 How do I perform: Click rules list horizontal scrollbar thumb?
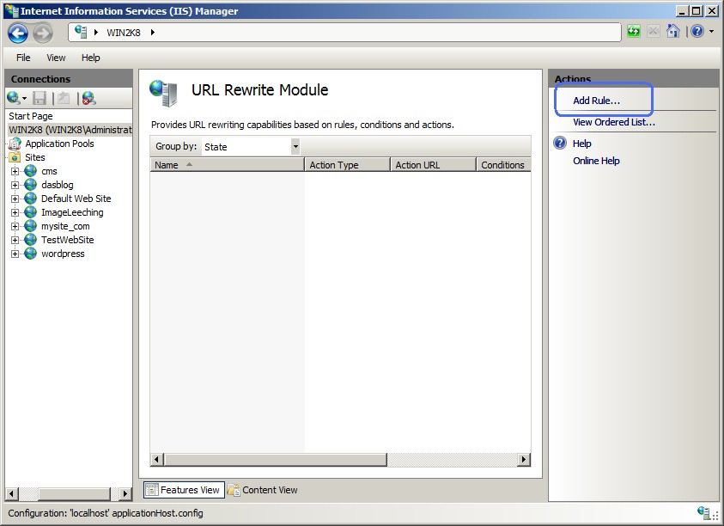coord(275,460)
